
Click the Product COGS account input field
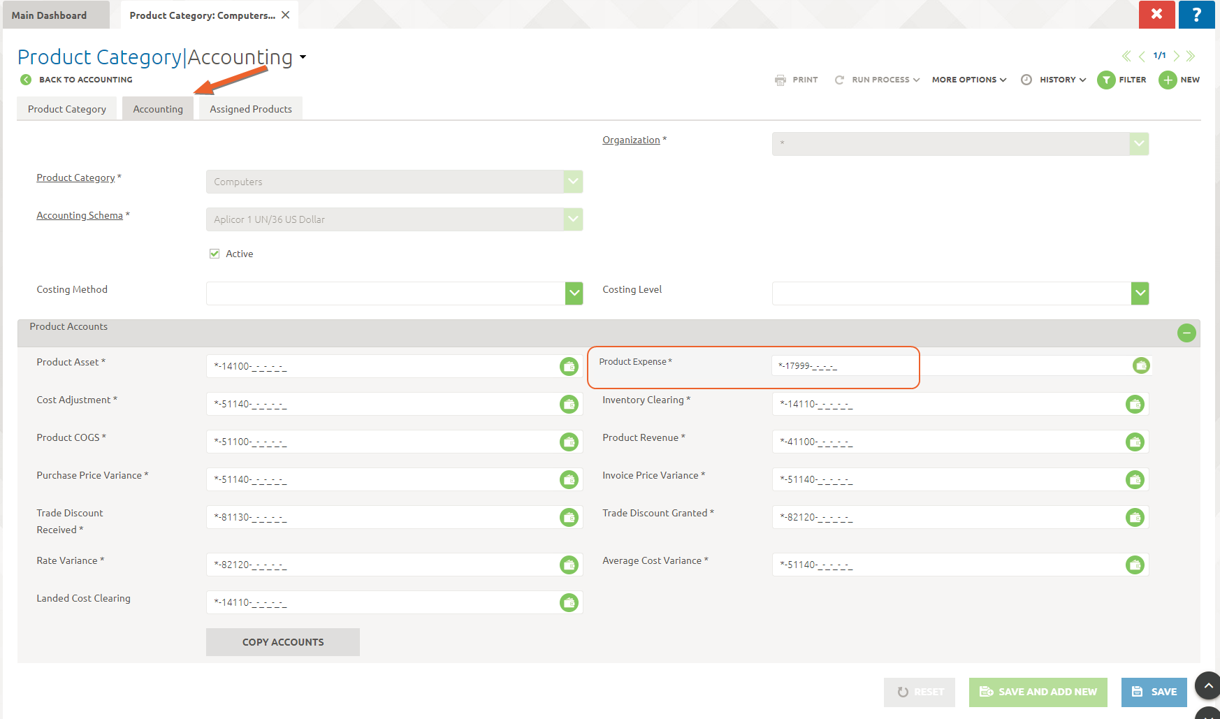pos(383,442)
